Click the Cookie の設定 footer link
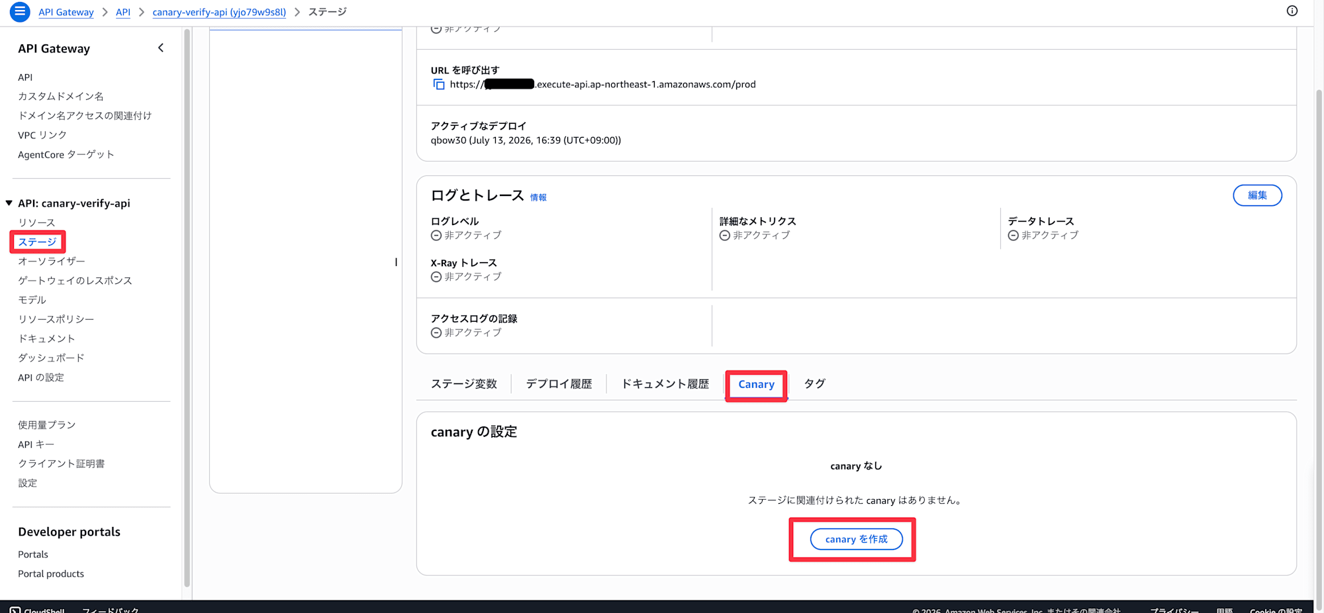The width and height of the screenshot is (1324, 613). [x=1276, y=610]
